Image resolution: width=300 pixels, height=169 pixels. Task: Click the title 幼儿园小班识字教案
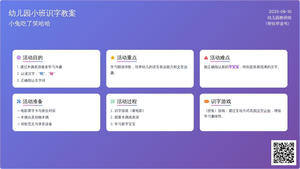click(x=42, y=13)
